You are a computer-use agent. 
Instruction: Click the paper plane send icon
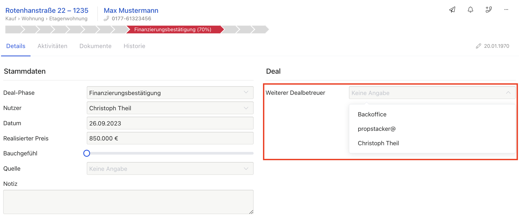point(452,10)
